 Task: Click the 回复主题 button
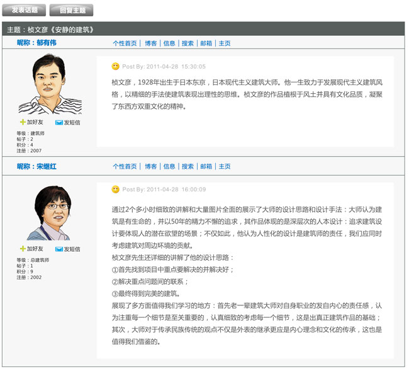[x=72, y=10]
